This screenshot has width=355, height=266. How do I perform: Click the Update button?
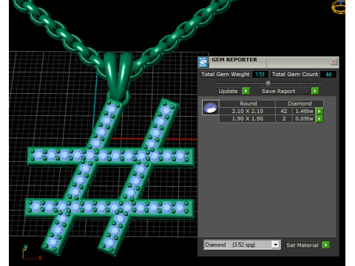(x=228, y=91)
